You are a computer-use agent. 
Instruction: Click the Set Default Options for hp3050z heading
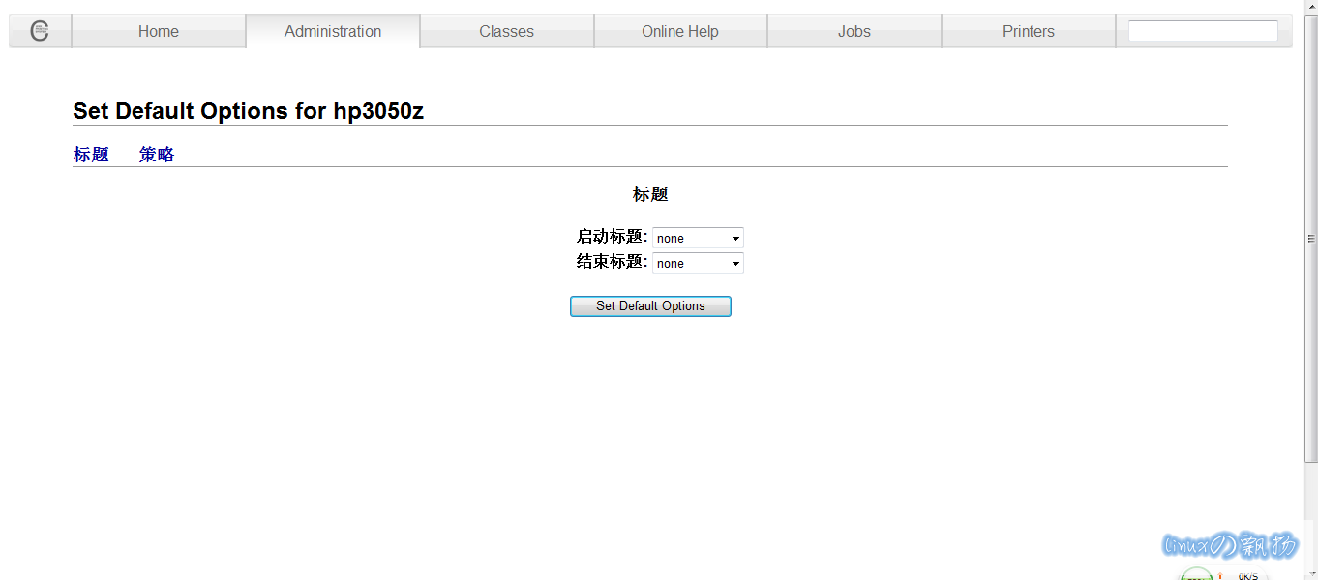(x=248, y=111)
